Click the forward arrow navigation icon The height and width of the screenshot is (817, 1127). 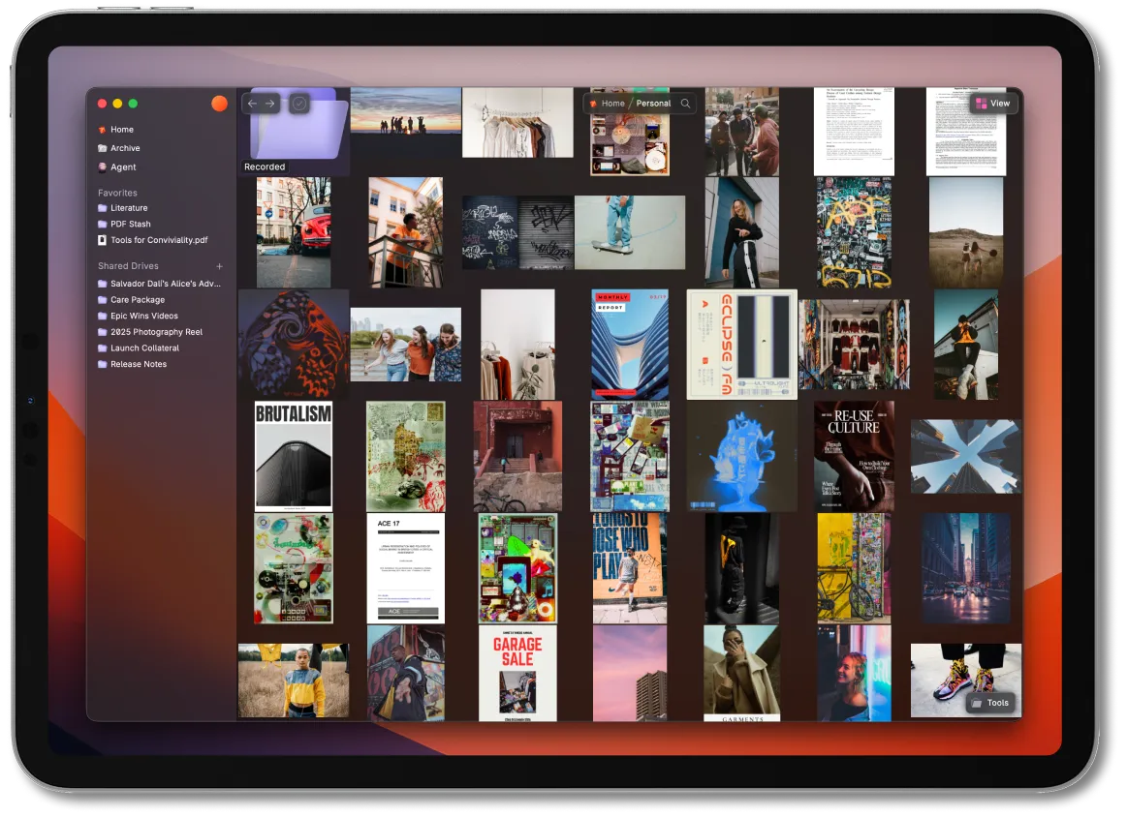coord(270,104)
